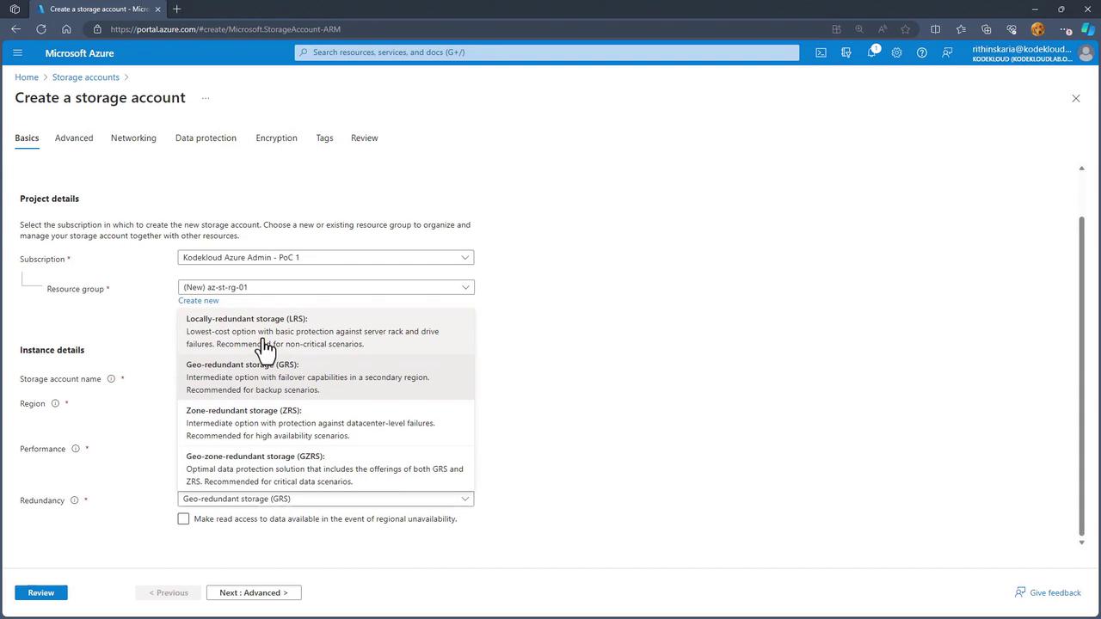Open a new browser tab

tap(176, 9)
